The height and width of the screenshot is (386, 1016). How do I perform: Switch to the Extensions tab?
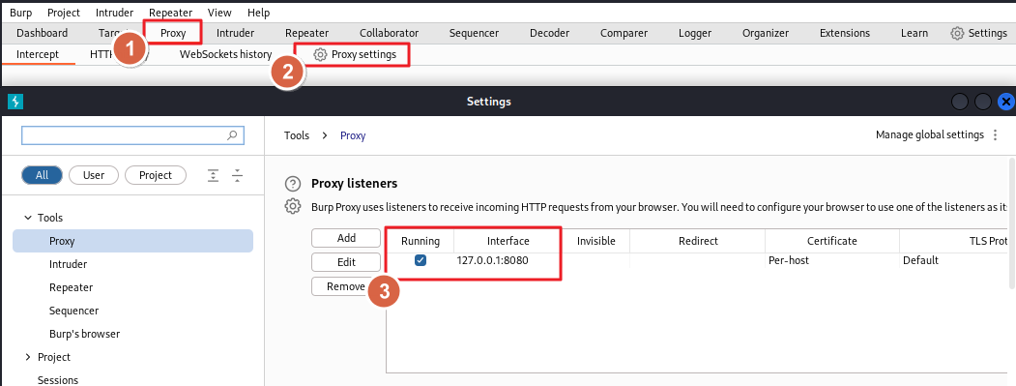[845, 33]
